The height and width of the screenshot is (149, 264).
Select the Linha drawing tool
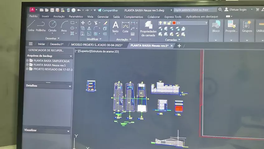click(31, 26)
